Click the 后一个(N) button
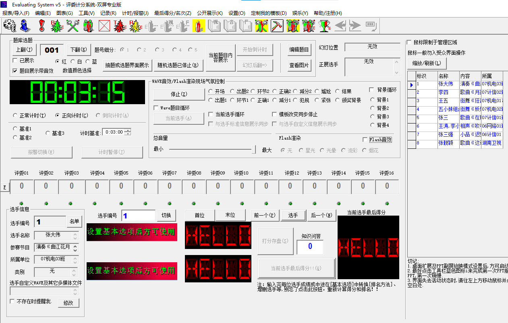Viewport: 508px width, 323px height. tap(321, 215)
